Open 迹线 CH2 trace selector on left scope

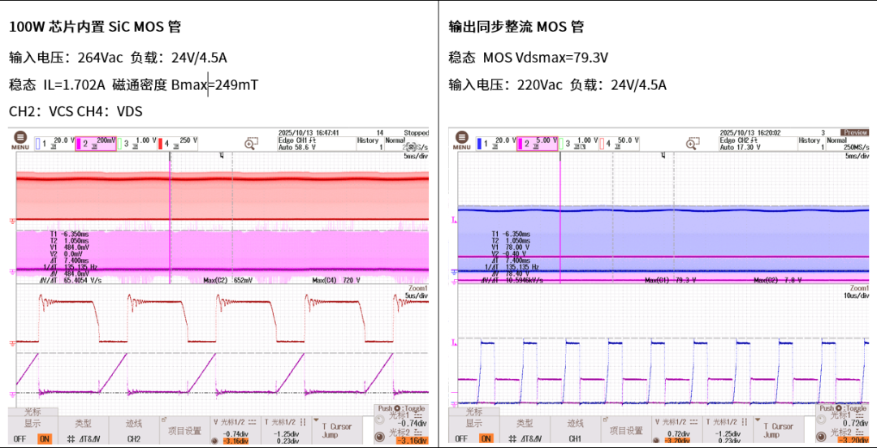[134, 430]
